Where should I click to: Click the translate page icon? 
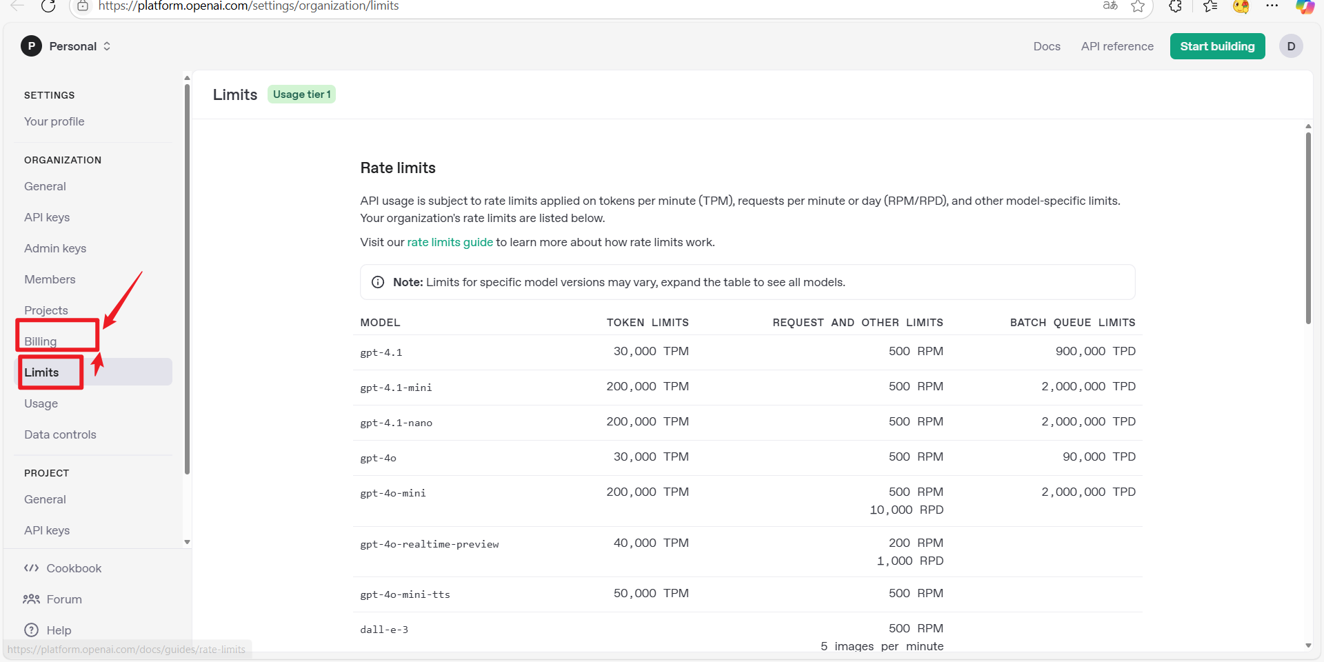(1110, 6)
